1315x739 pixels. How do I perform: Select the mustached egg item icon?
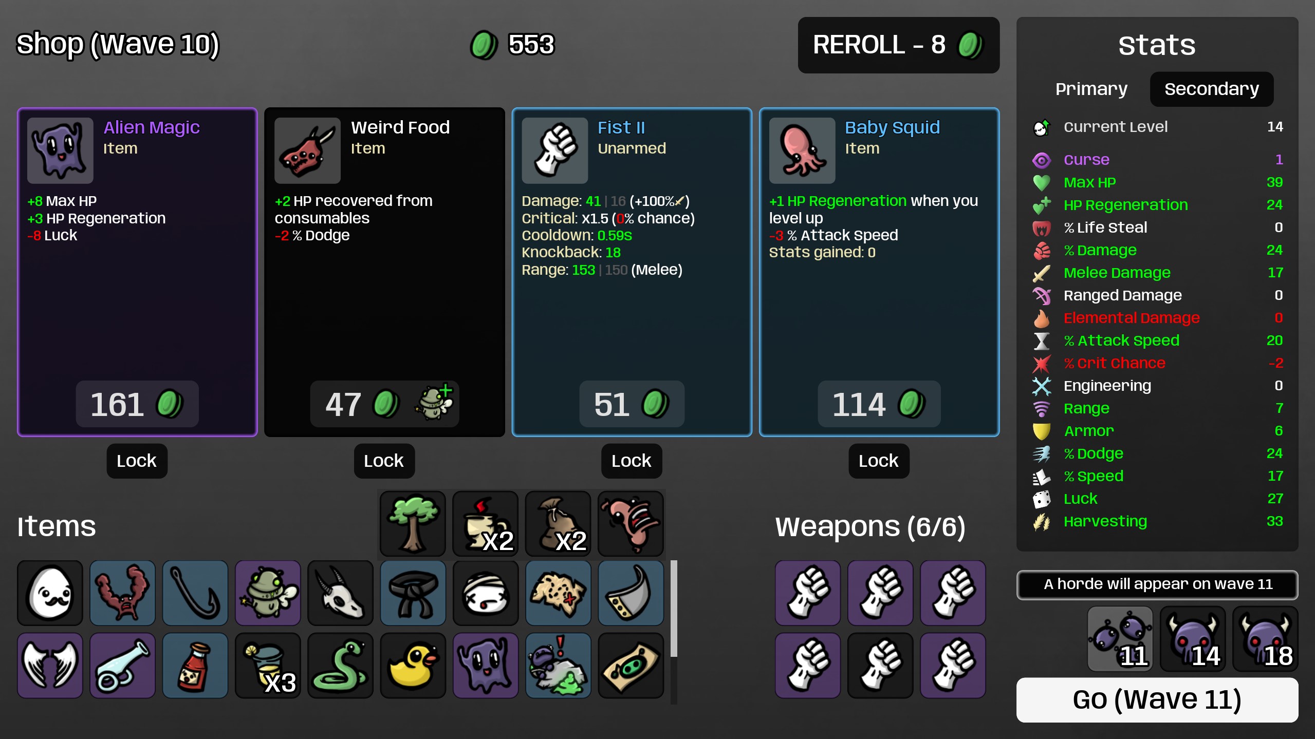(50, 593)
